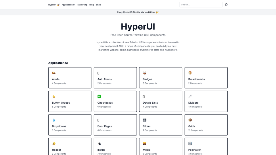Open the GitHub icon link in header

point(226,5)
